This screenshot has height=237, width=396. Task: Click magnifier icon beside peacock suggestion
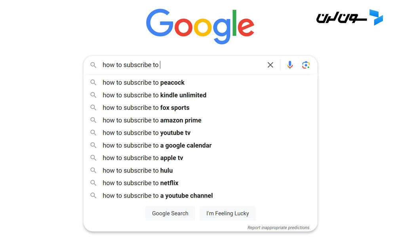[x=93, y=83]
